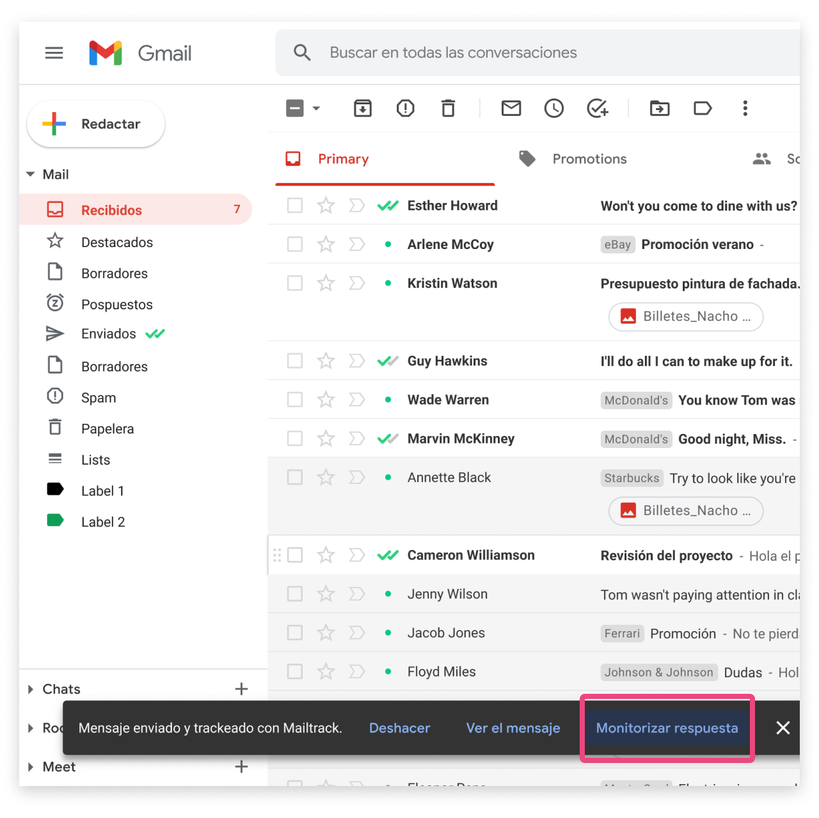
Task: Click the Deshacer link
Action: pyautogui.click(x=399, y=728)
